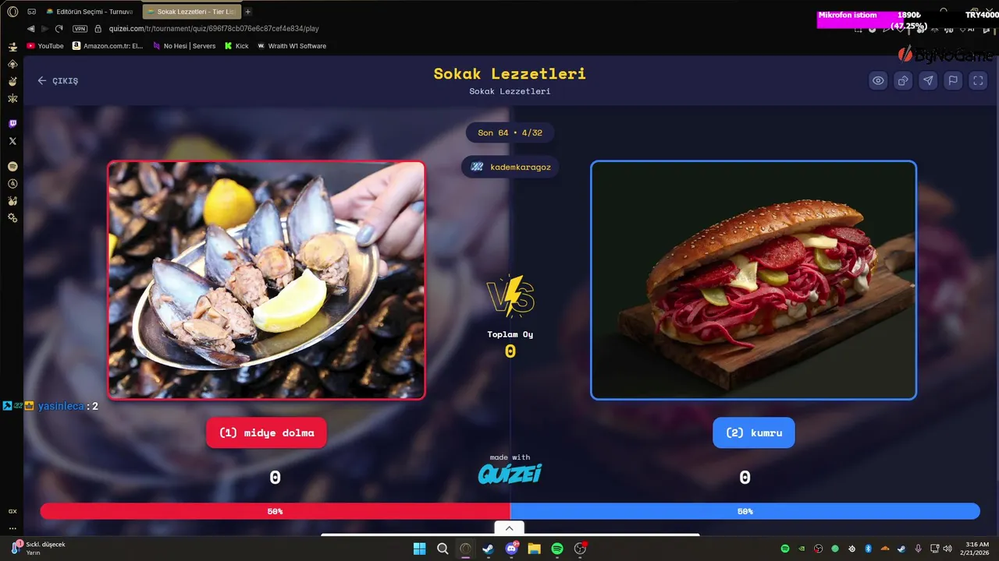Open the YouTube bookmark
The height and width of the screenshot is (561, 999).
pyautogui.click(x=45, y=46)
